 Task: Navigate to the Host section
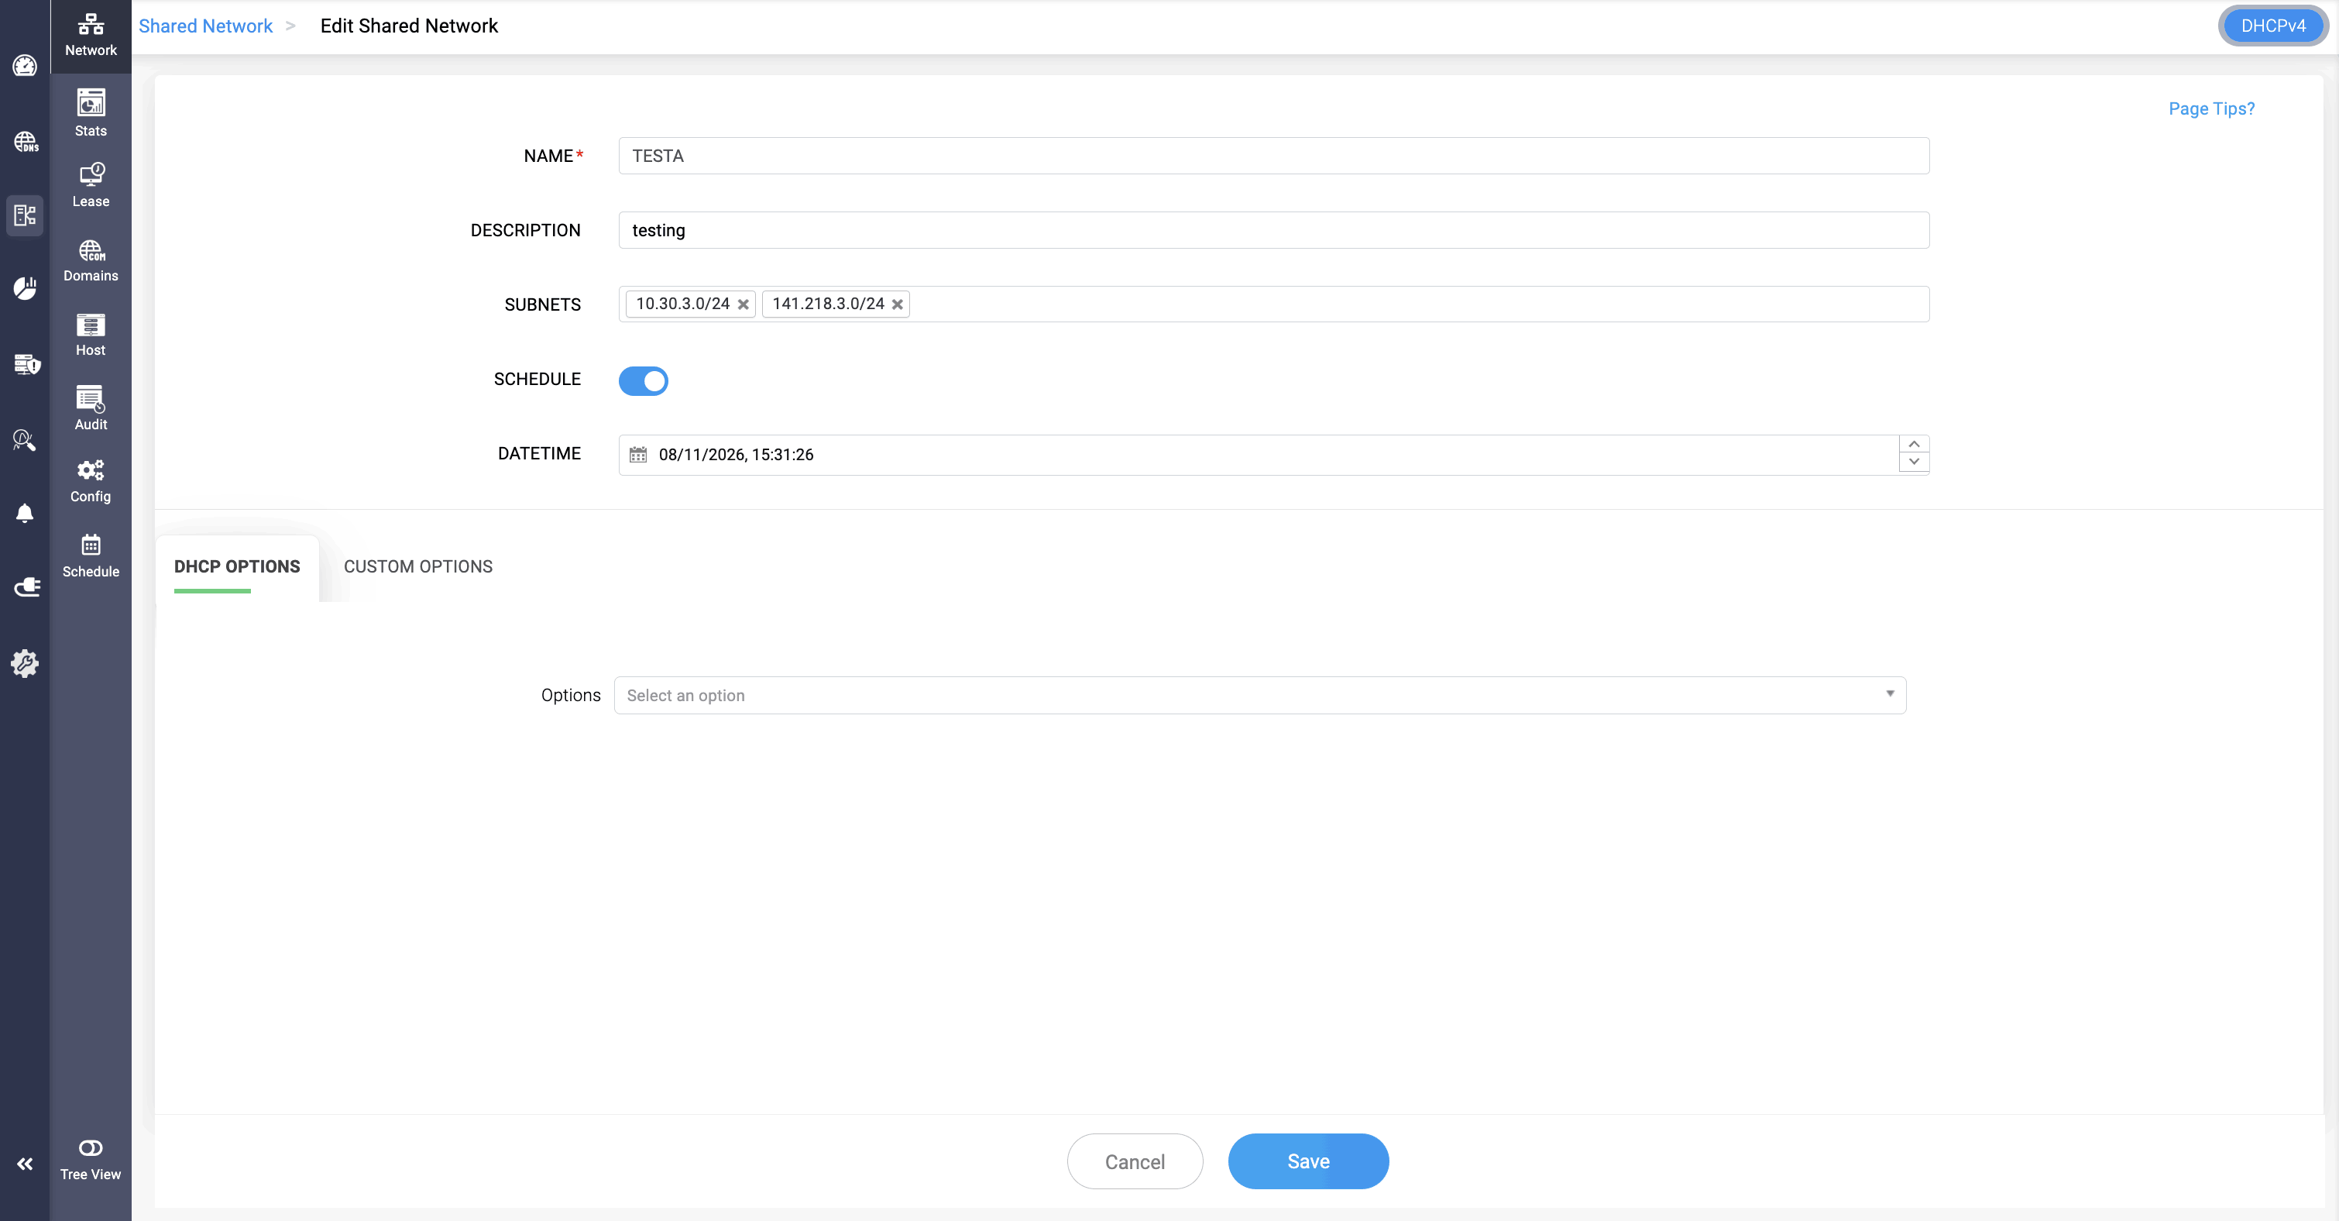[x=91, y=335]
